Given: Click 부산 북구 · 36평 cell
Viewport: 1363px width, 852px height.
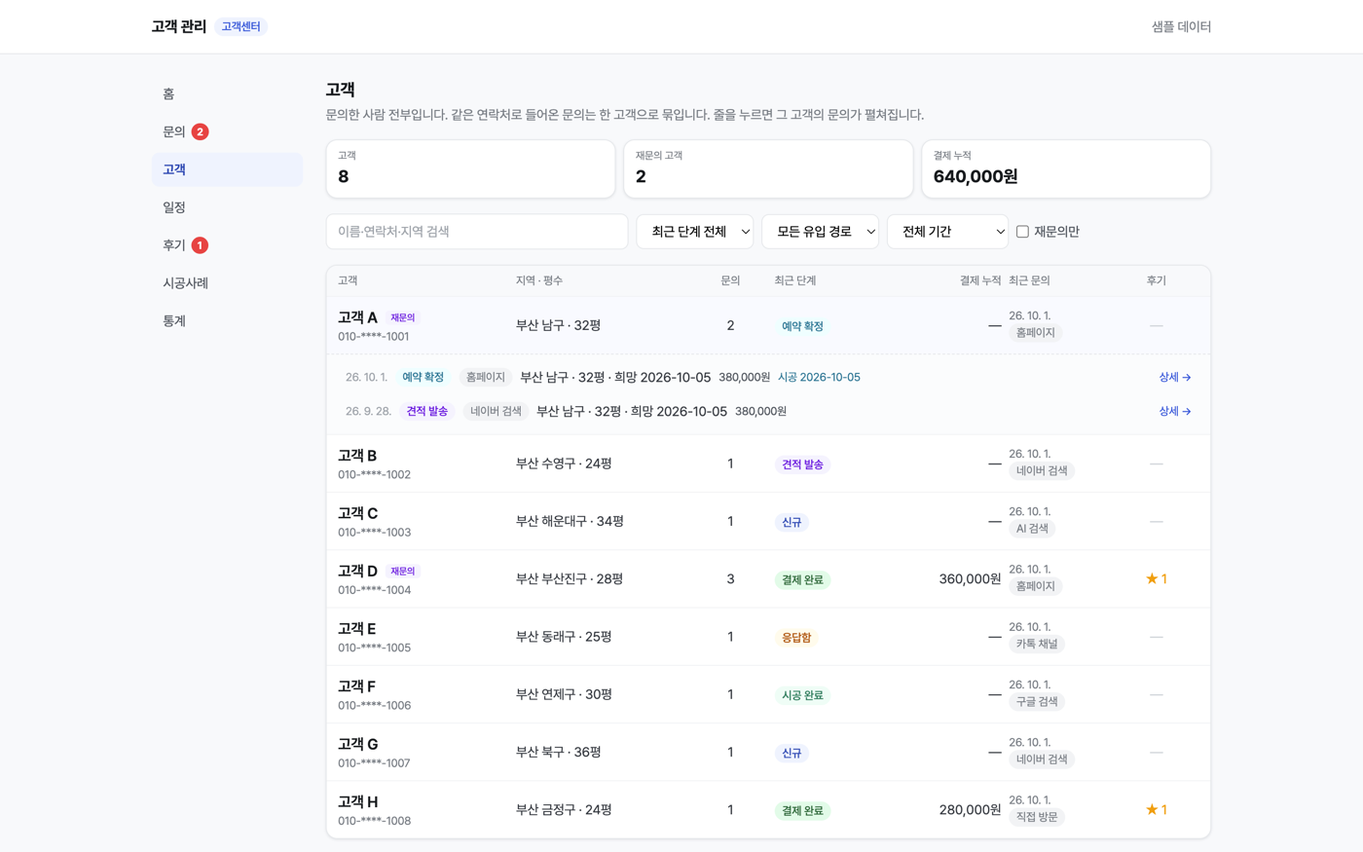Looking at the screenshot, I should click(559, 752).
